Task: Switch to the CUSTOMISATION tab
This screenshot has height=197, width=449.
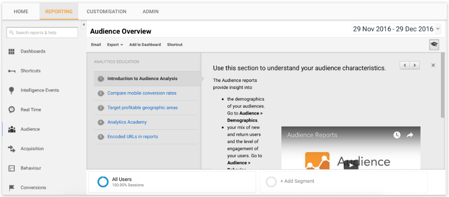Action: (107, 12)
